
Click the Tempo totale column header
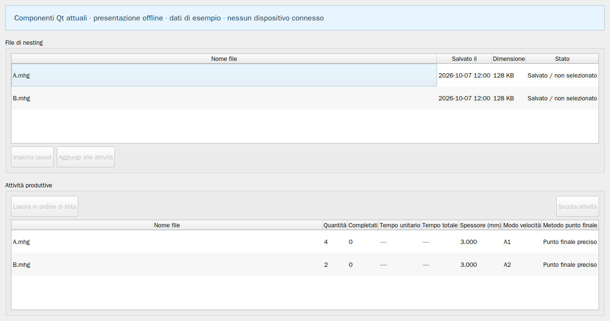click(440, 225)
